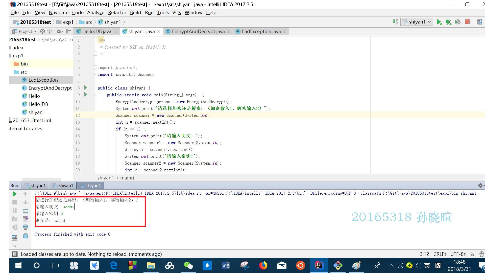This screenshot has height=273, width=485.
Task: Click the 20165318test breadcrumb in navigation bar
Action: tap(32, 22)
